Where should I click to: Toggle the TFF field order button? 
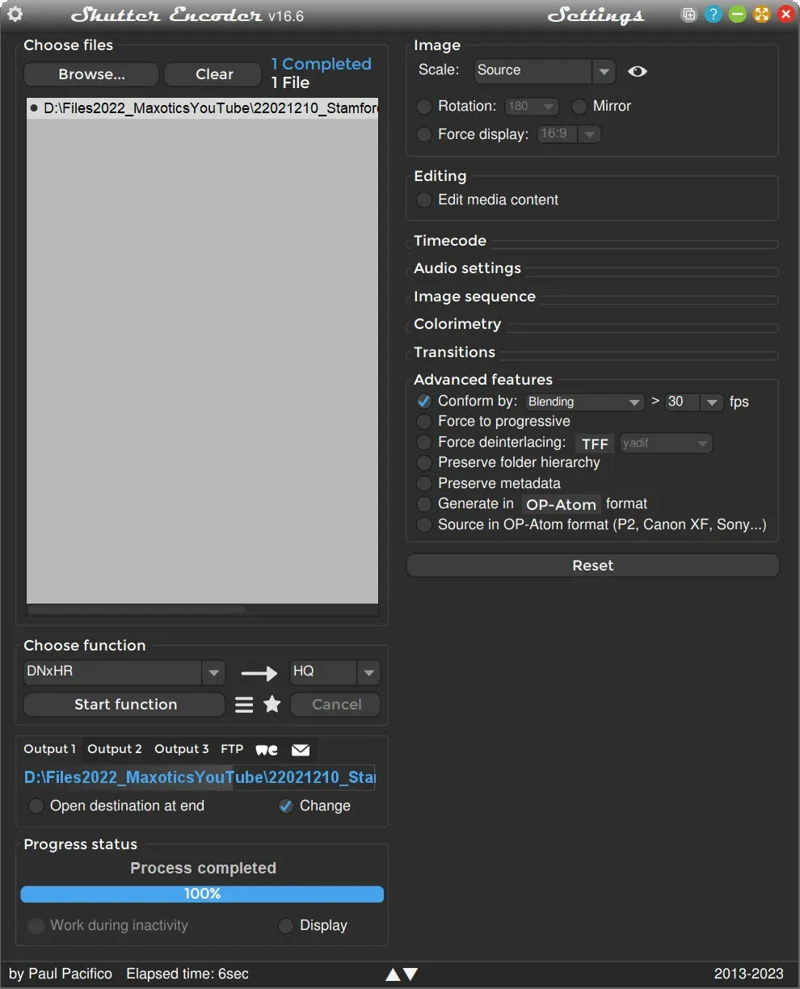pyautogui.click(x=595, y=444)
